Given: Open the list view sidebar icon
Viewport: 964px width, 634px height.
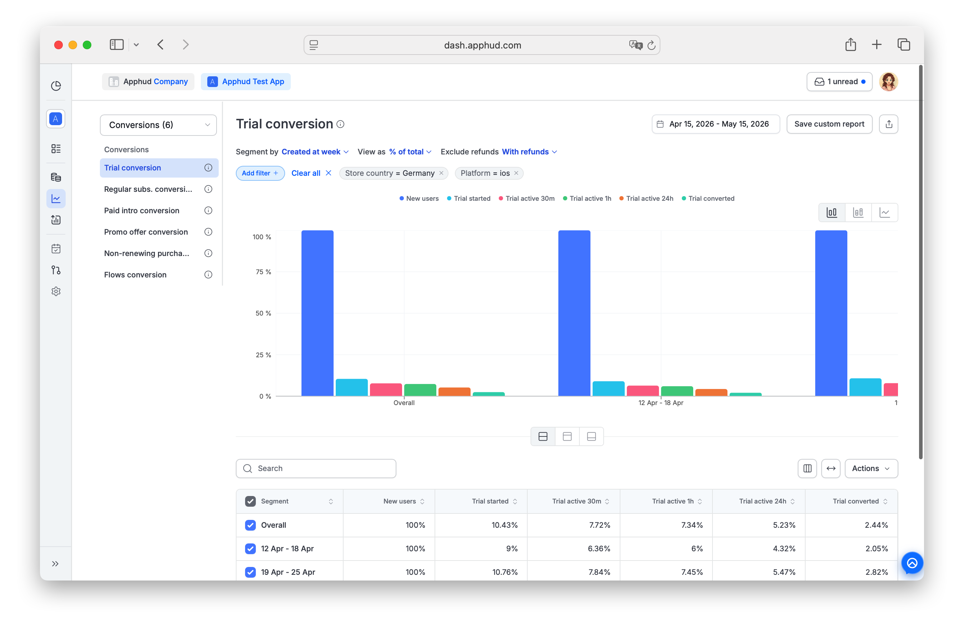Looking at the screenshot, I should [x=56, y=149].
